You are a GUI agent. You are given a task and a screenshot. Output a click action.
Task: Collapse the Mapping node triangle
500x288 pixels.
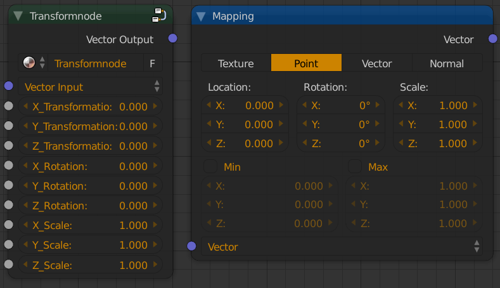click(201, 16)
